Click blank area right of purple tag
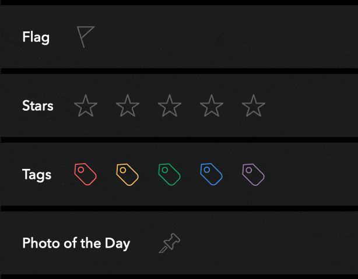358x279 pixels. tap(312, 174)
